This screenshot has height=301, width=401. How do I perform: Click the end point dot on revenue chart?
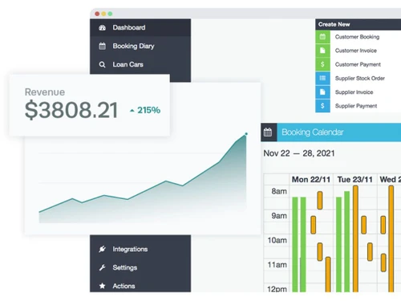tap(246, 134)
